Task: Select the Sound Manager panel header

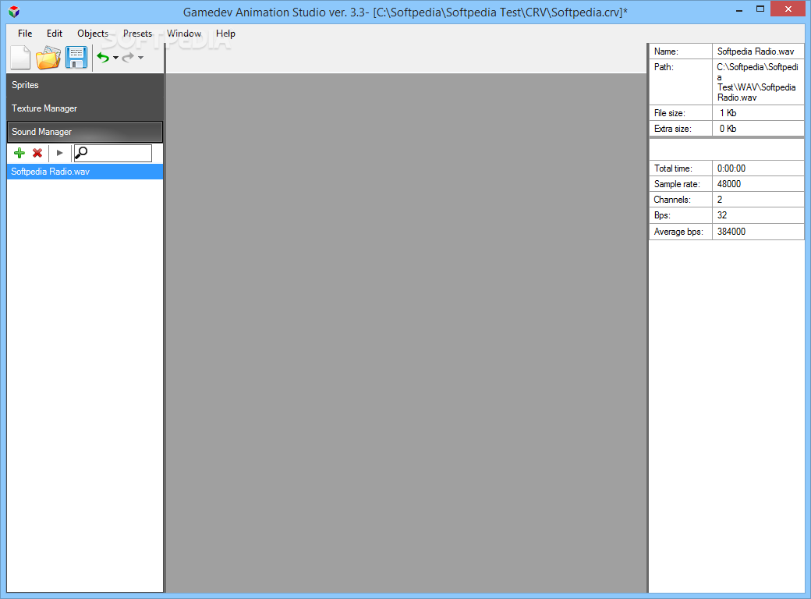Action: [85, 132]
